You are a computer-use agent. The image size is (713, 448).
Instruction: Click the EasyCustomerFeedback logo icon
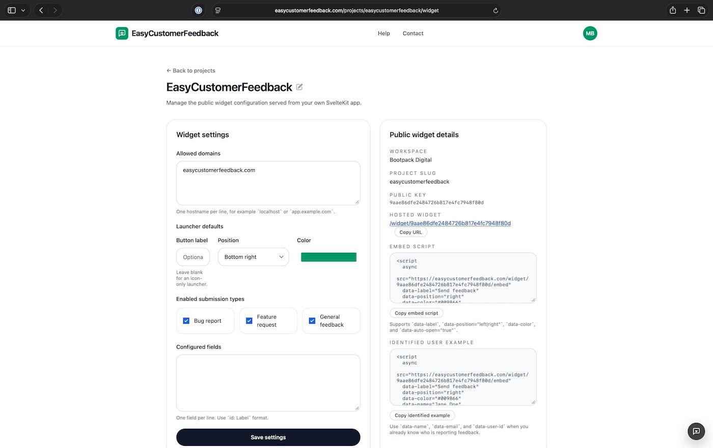121,33
